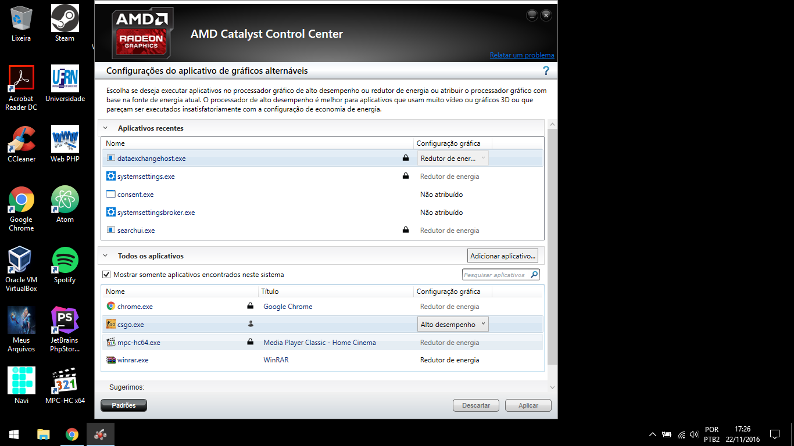
Task: Open Chrome from the taskbar
Action: pyautogui.click(x=72, y=434)
